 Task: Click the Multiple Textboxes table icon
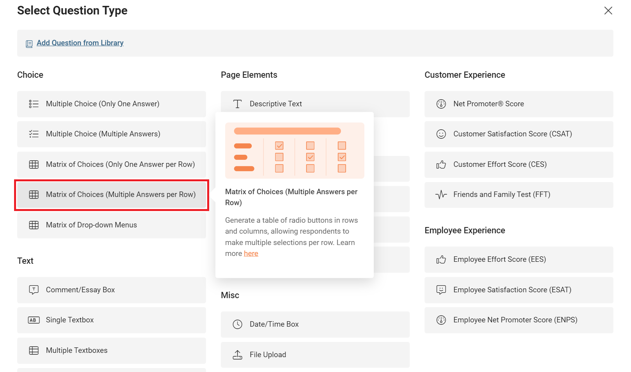(x=34, y=351)
